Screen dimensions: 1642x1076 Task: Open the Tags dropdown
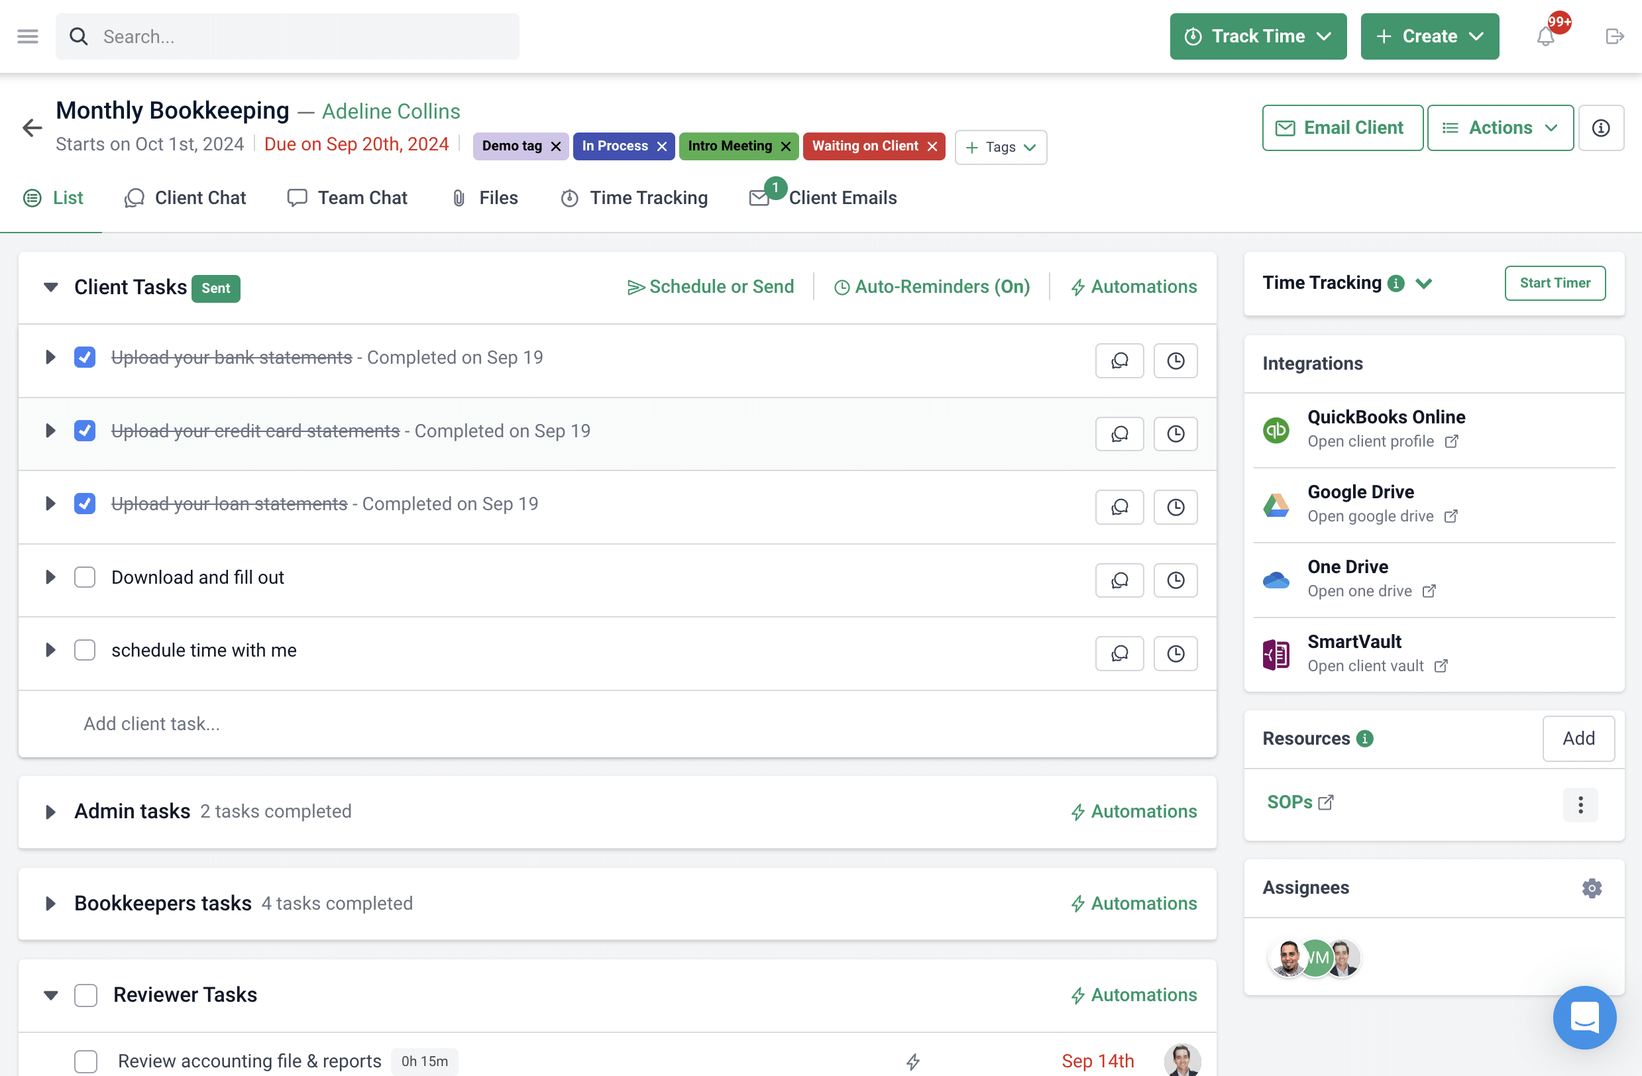(x=1000, y=147)
